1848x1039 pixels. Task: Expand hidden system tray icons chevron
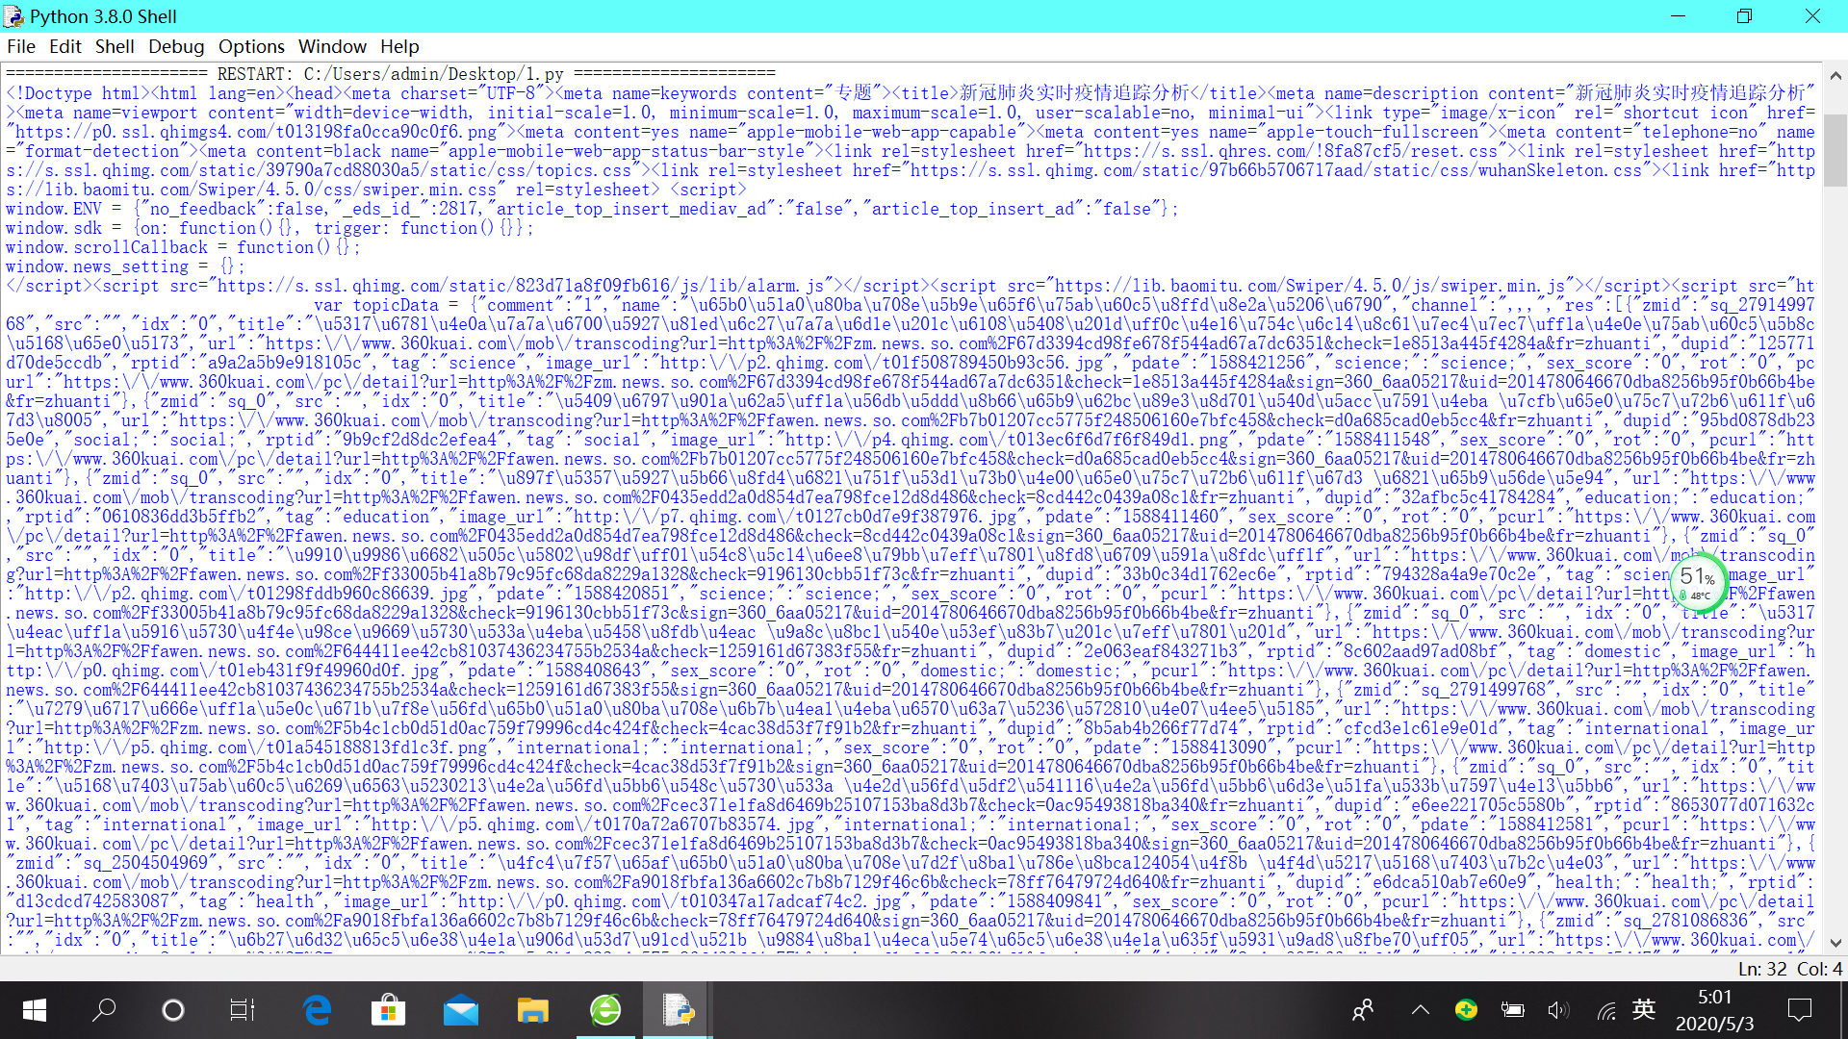[1420, 1010]
